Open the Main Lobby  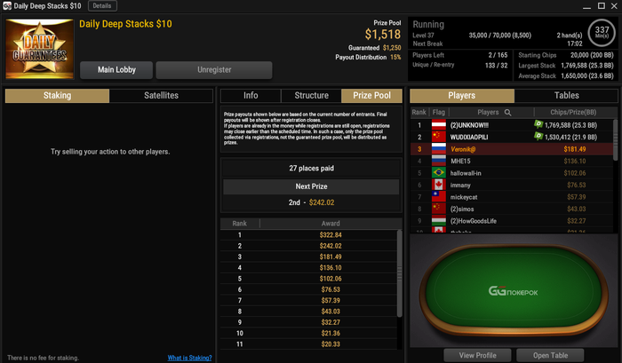[116, 70]
